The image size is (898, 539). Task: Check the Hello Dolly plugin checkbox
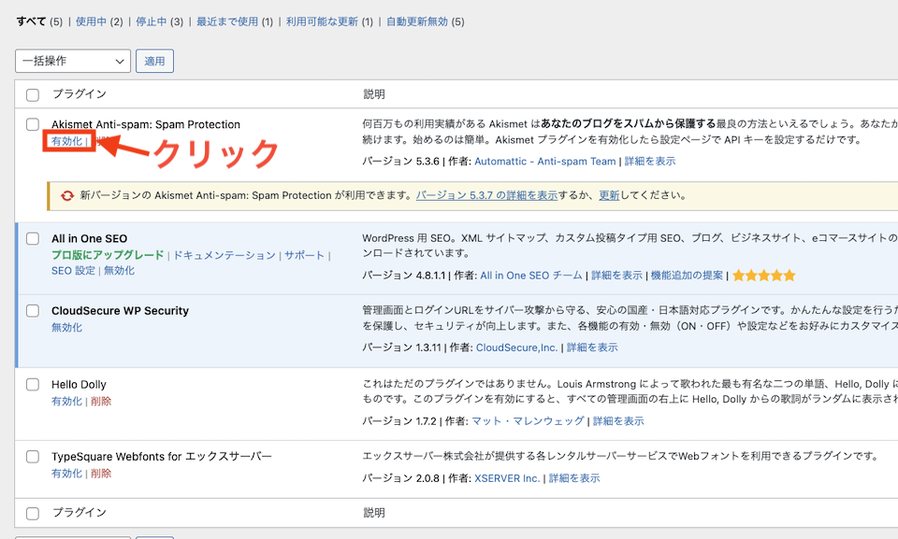[33, 385]
